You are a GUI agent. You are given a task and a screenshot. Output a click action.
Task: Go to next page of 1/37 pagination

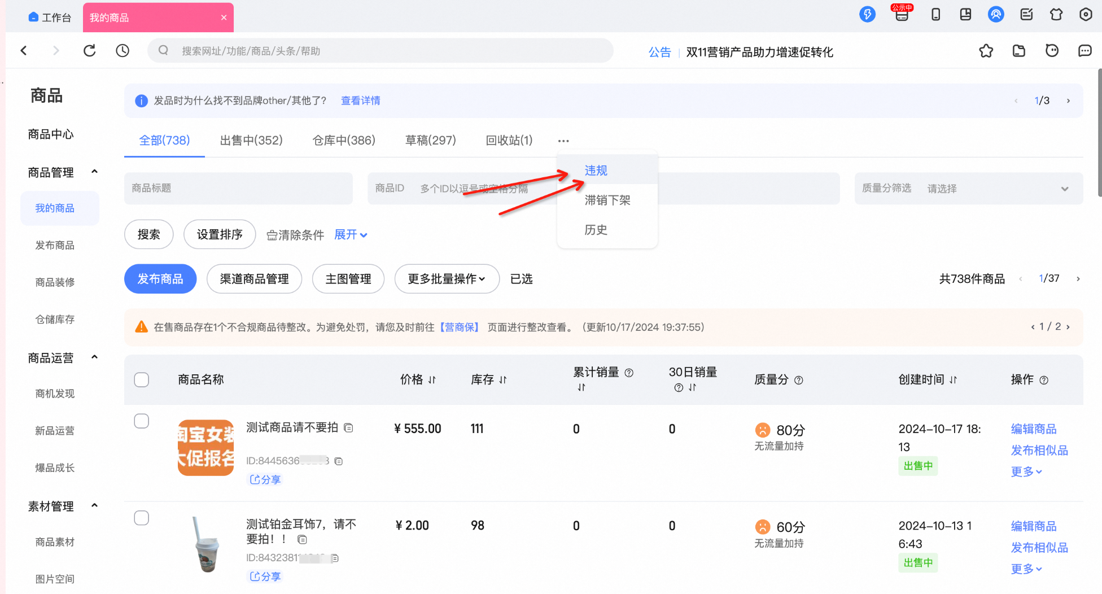(1078, 278)
